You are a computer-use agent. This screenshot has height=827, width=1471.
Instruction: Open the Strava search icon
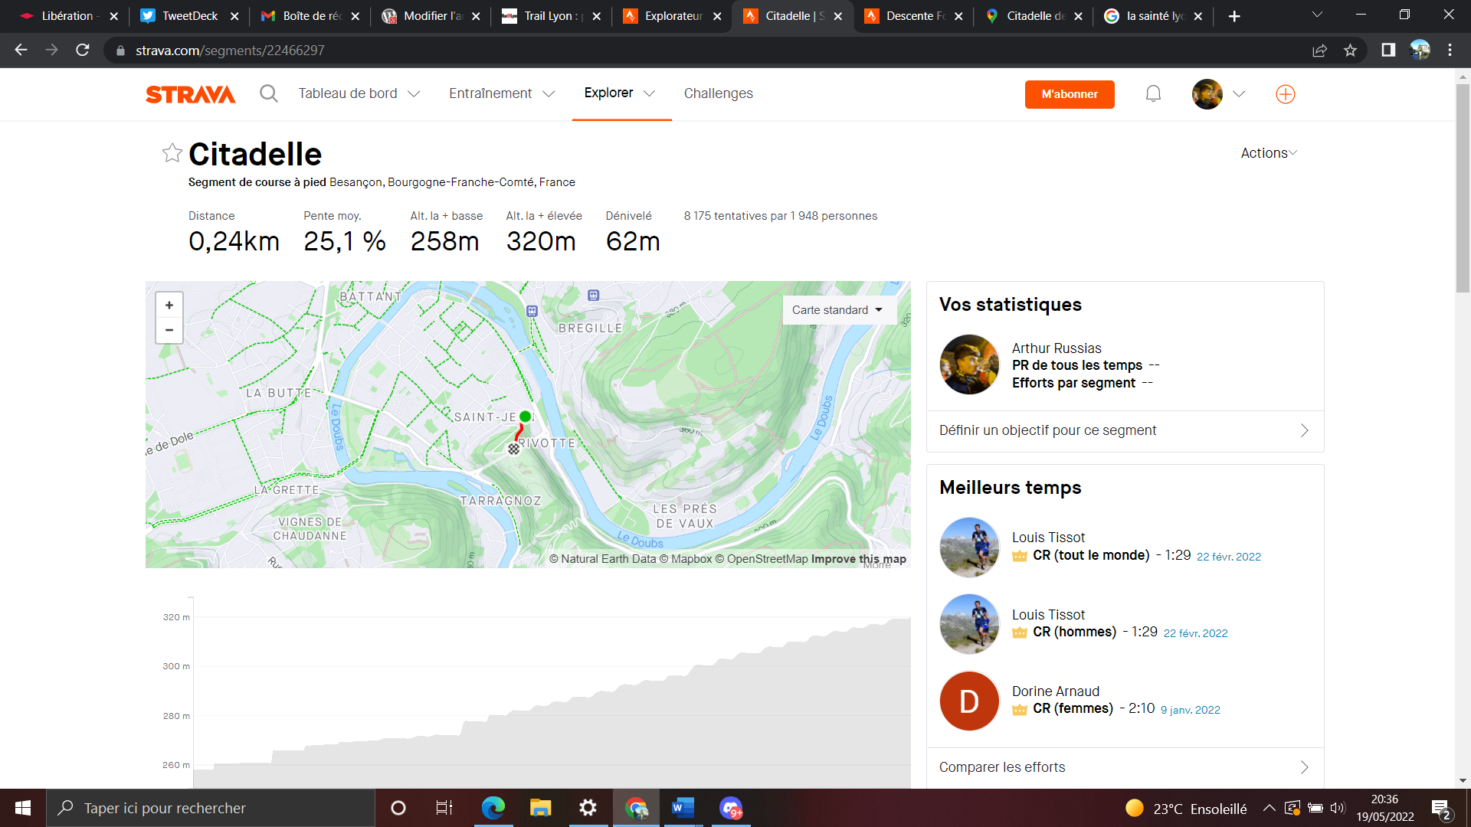(x=268, y=93)
